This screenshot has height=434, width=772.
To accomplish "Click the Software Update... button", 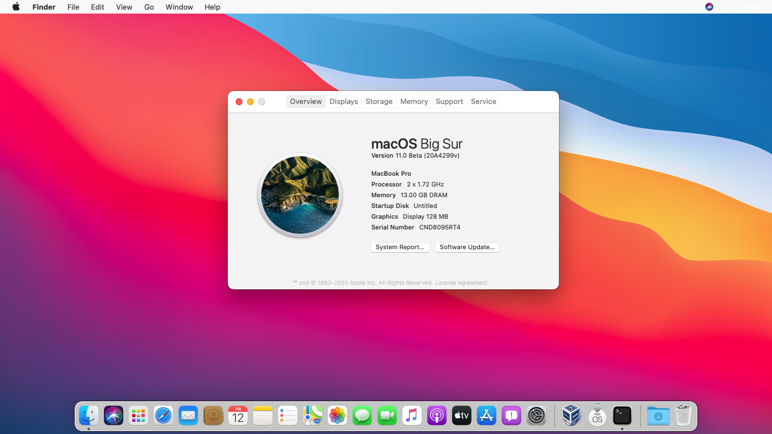I will pyautogui.click(x=467, y=247).
